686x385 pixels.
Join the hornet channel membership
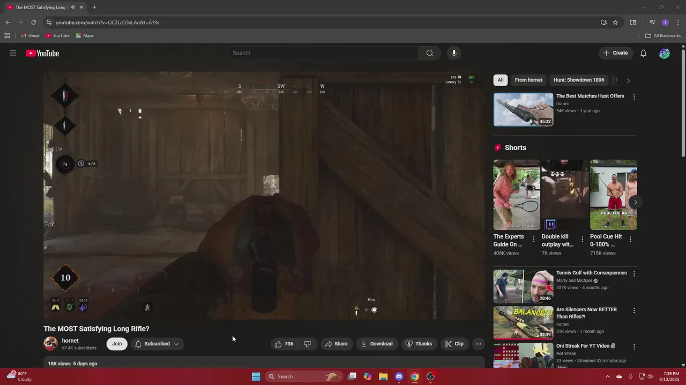(x=117, y=344)
